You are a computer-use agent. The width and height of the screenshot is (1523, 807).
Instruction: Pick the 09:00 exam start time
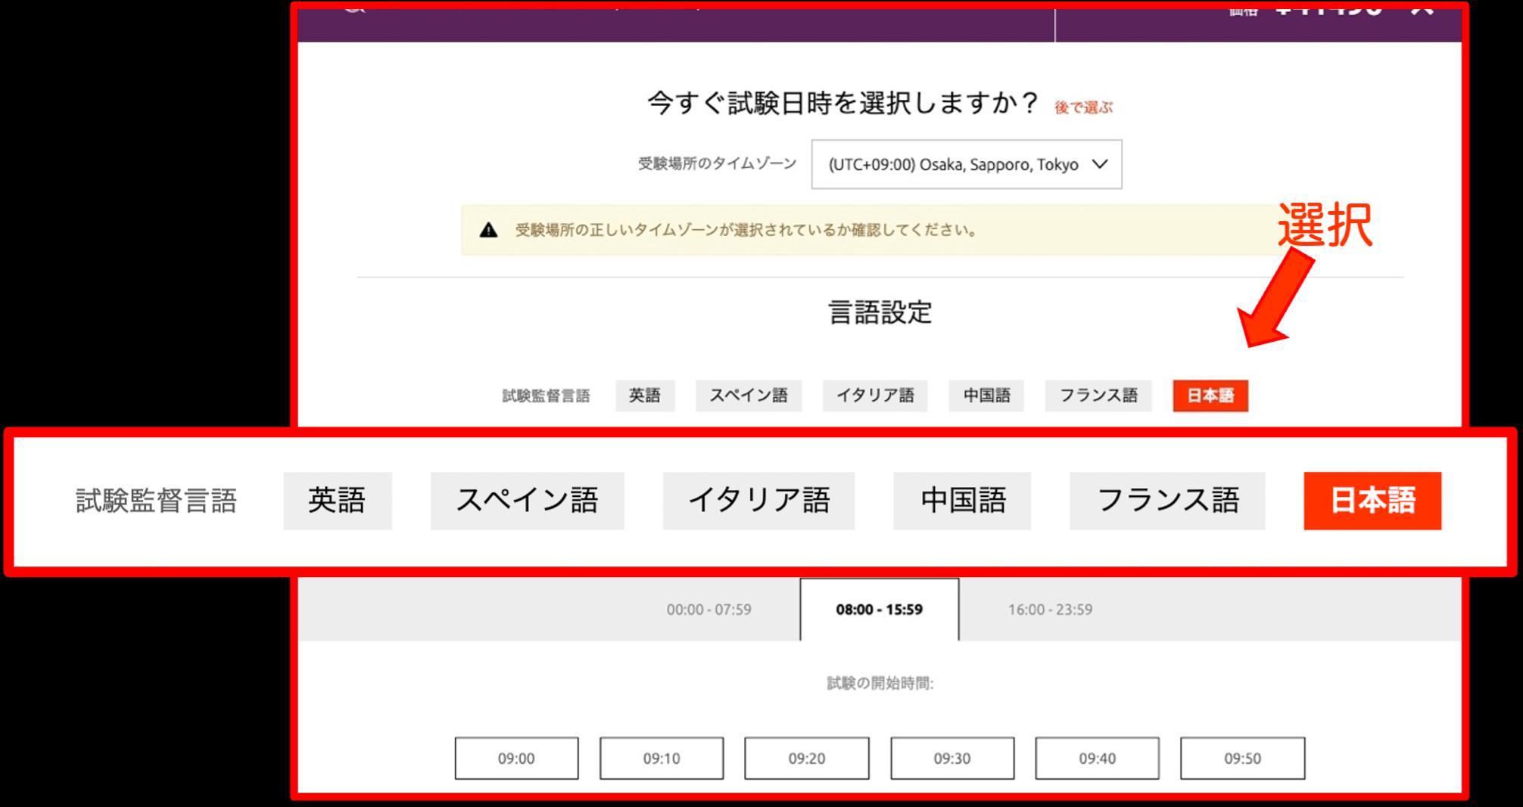(516, 759)
